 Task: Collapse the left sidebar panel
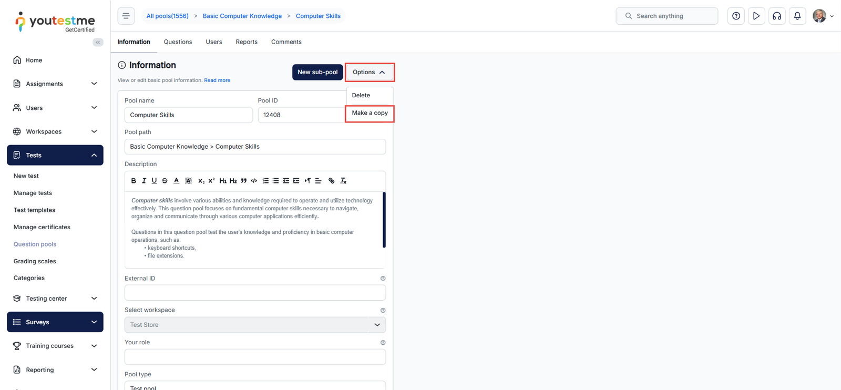tap(98, 42)
